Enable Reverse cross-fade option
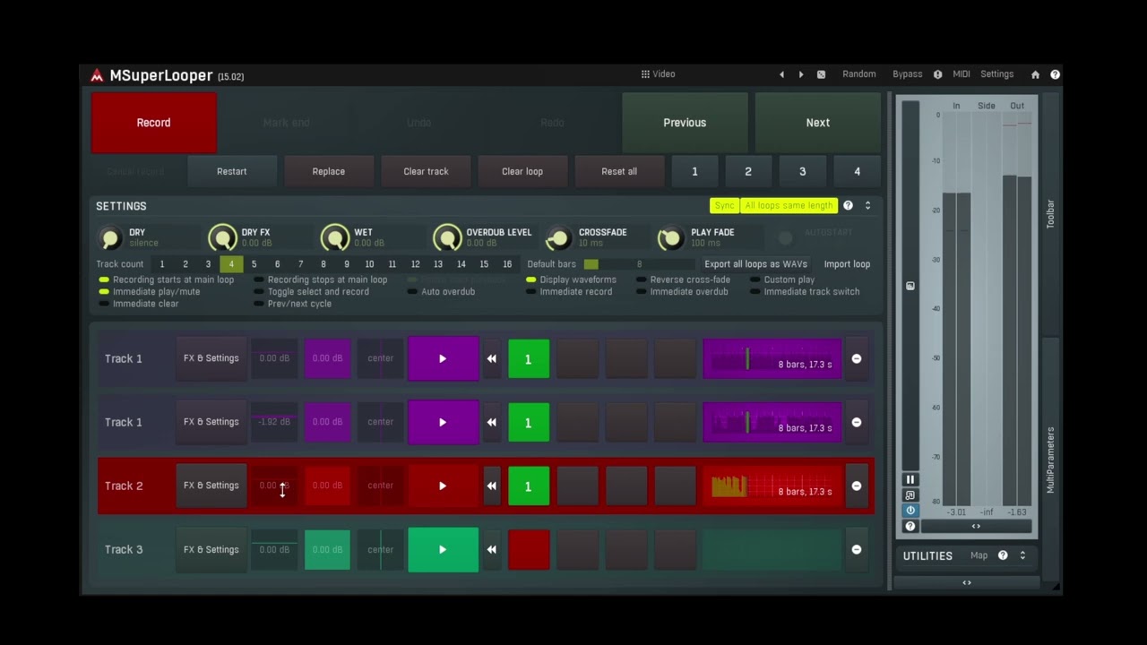 [x=683, y=279]
